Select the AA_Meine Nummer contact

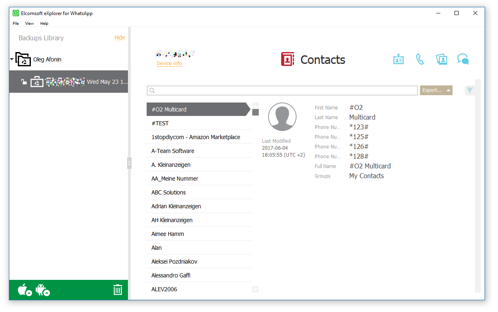click(199, 179)
